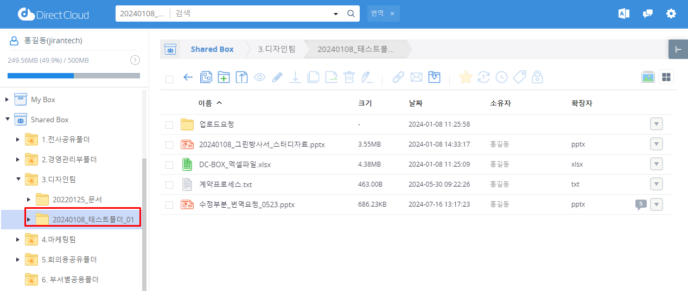Click the comment bubble on 수정부분_번역요청_0523.pptx
The image size is (688, 291).
[641, 204]
